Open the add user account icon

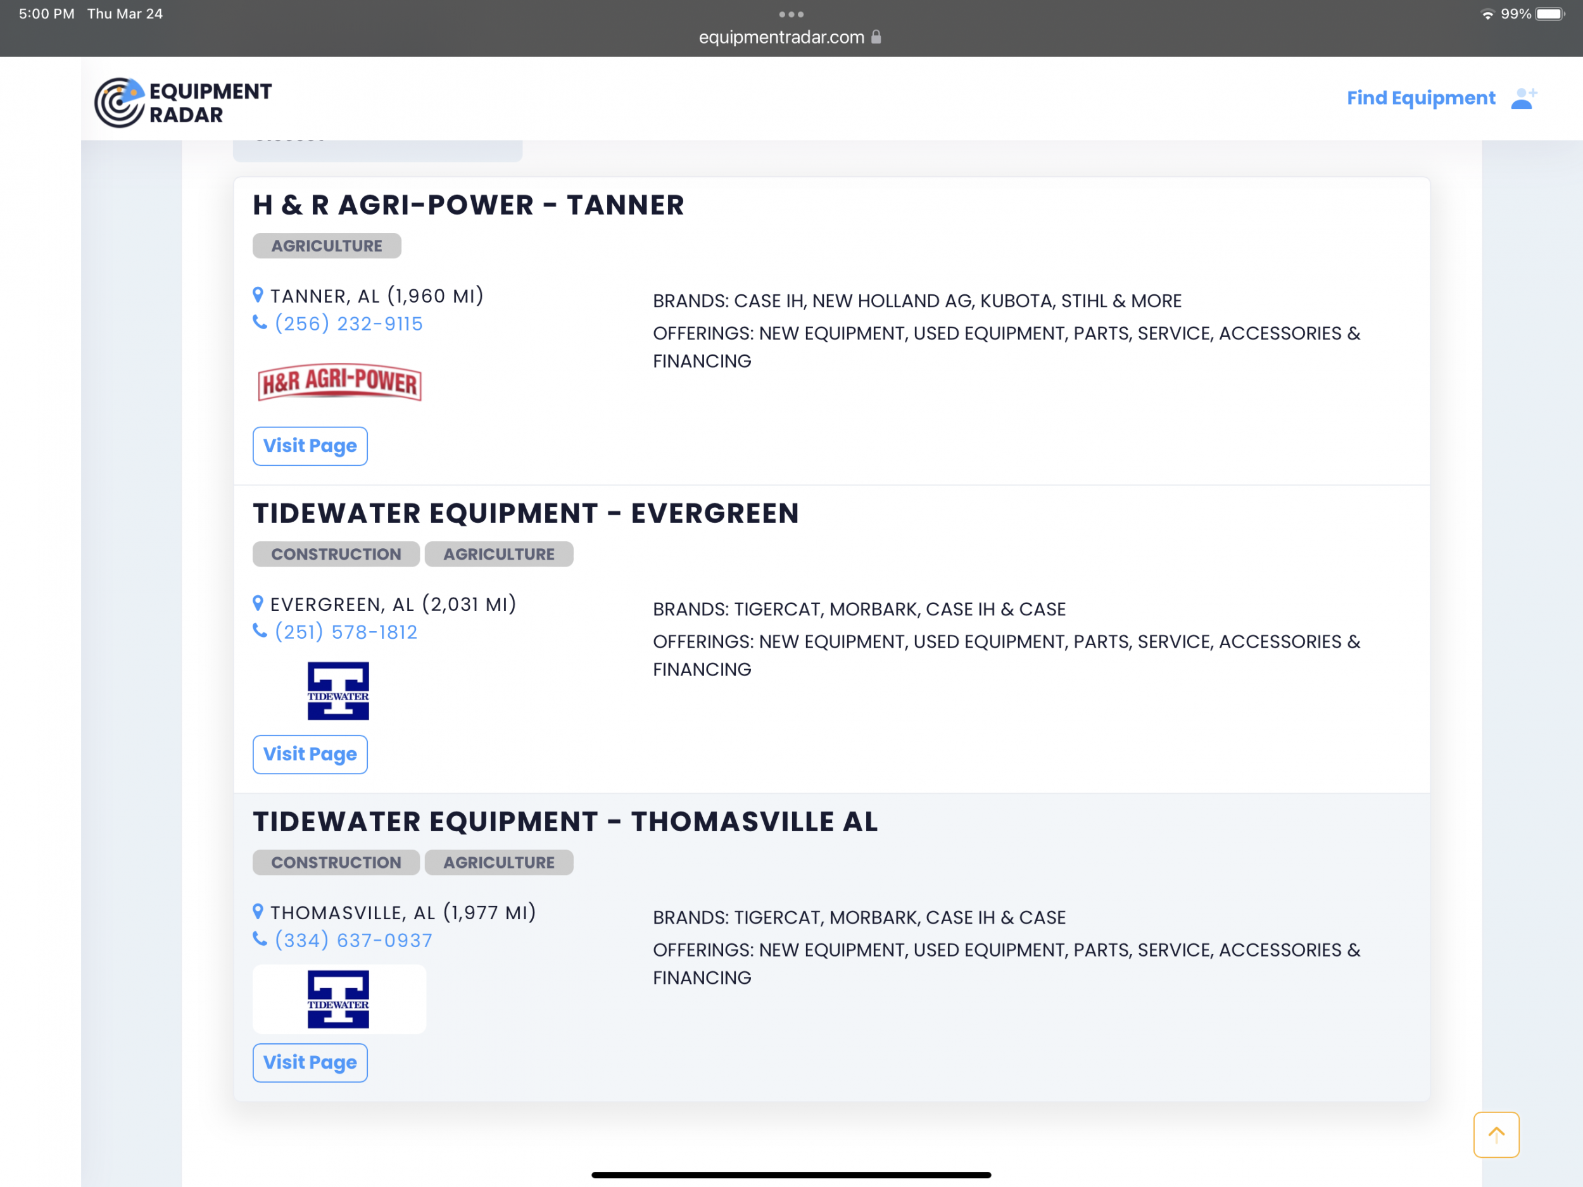click(1523, 98)
